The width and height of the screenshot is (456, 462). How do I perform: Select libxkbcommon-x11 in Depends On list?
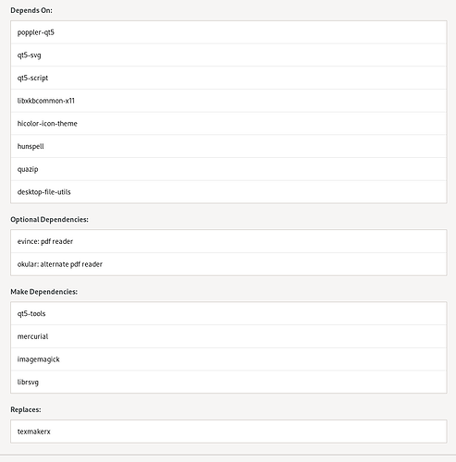228,101
